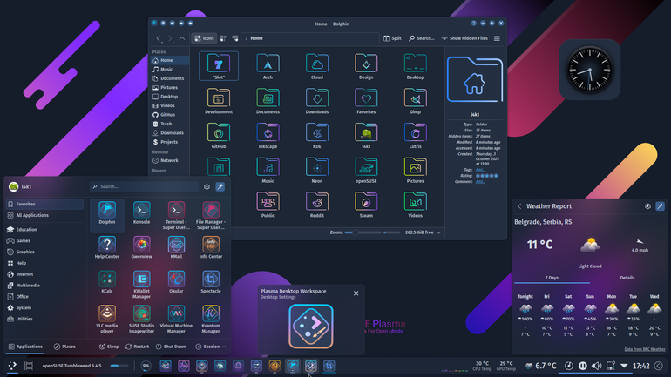Image resolution: width=671 pixels, height=377 pixels.
Task: Launch Kvantum Manager from launcher
Action: pos(211,319)
